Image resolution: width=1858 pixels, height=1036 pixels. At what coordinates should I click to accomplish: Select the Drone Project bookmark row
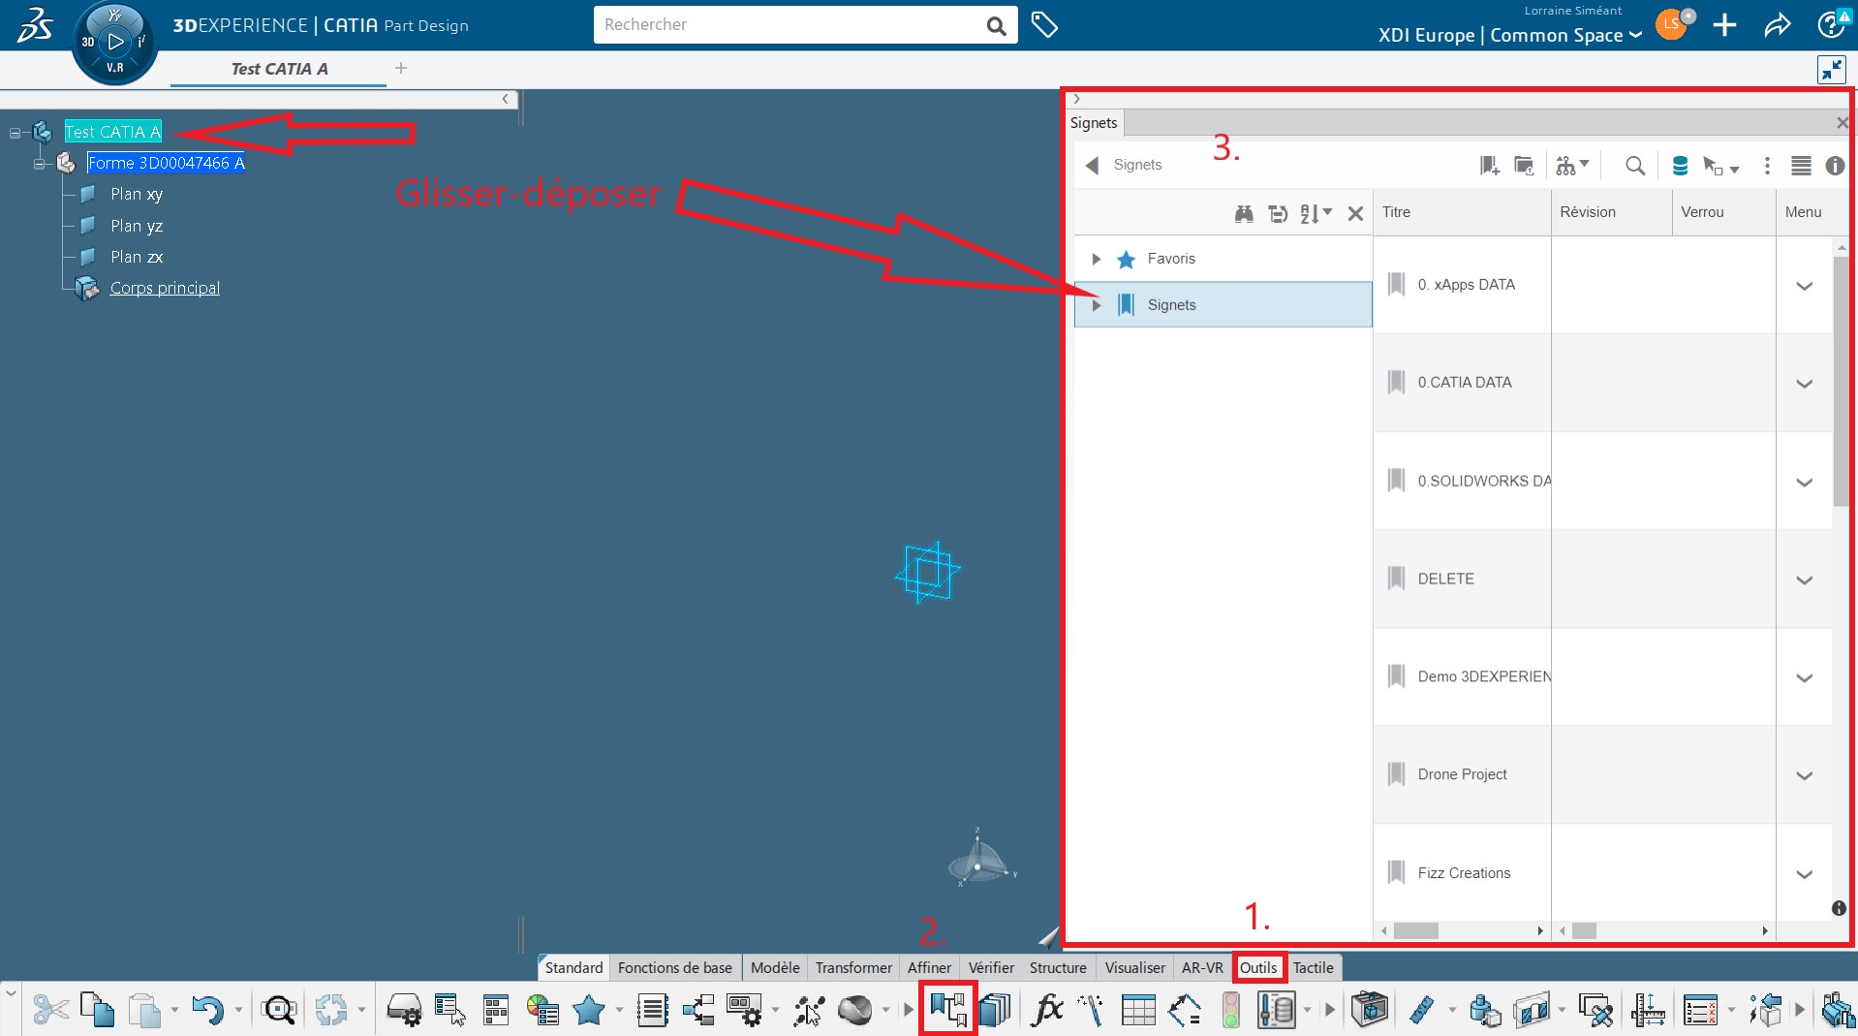[x=1462, y=774]
